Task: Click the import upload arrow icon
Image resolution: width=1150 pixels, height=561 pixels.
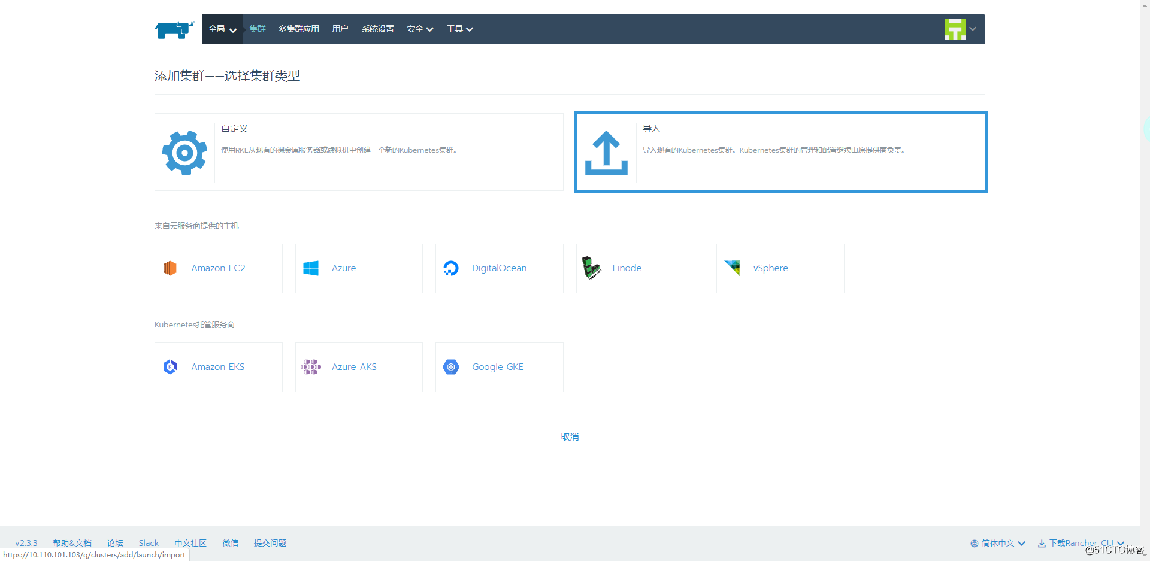Action: (606, 153)
